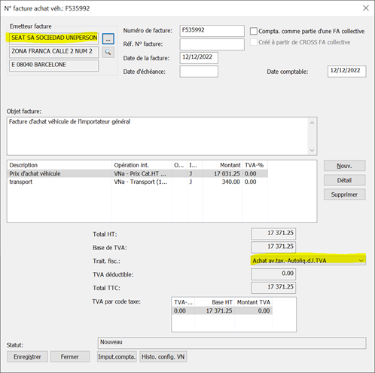Viewport: 375px width, 373px height.
Task: Select the transport line item row
Action: [137, 182]
